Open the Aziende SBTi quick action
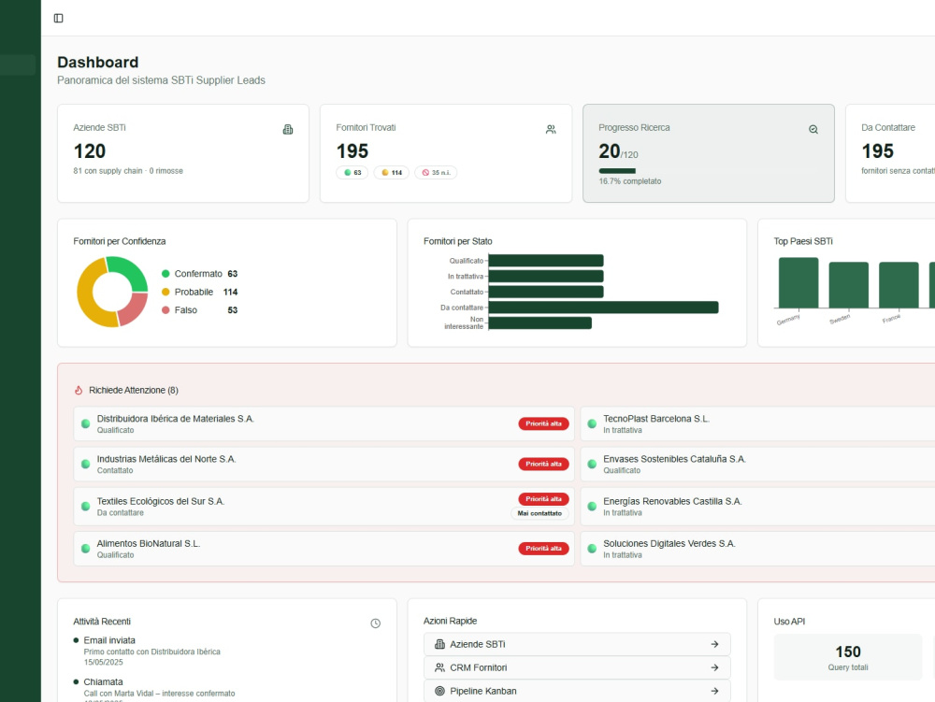The width and height of the screenshot is (935, 702). pos(577,644)
